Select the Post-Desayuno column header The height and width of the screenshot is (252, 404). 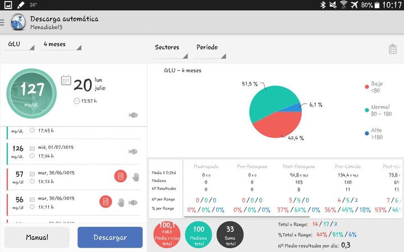click(x=299, y=166)
